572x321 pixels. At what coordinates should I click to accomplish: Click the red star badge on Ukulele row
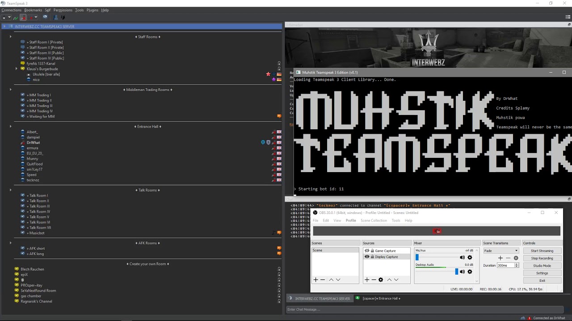268,74
